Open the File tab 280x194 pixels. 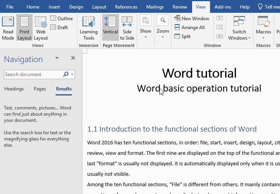click(x=10, y=7)
